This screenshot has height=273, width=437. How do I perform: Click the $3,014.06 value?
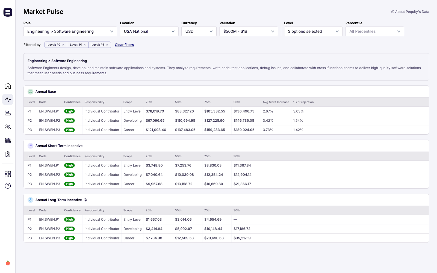pos(183,219)
